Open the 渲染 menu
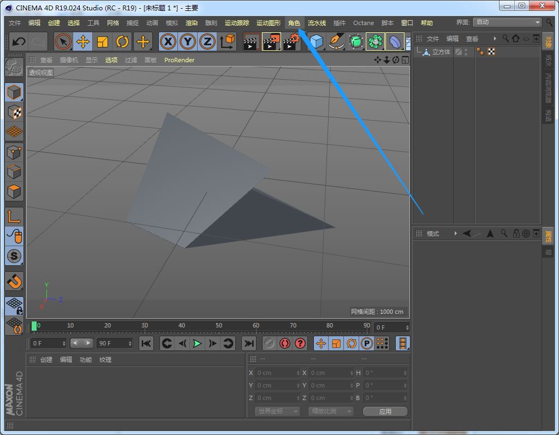Image resolution: width=559 pixels, height=435 pixels. 192,23
